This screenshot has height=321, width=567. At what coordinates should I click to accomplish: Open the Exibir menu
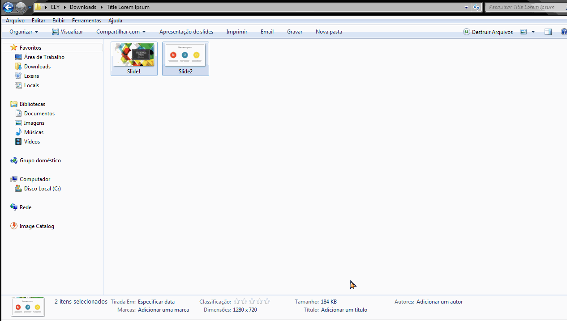click(x=58, y=20)
